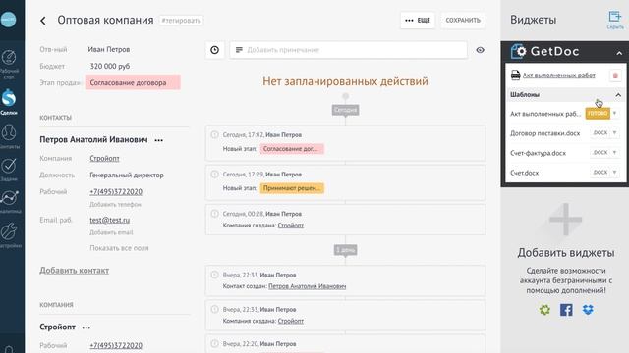
Task: Collapse the Шаблоны section
Action: coord(618,95)
